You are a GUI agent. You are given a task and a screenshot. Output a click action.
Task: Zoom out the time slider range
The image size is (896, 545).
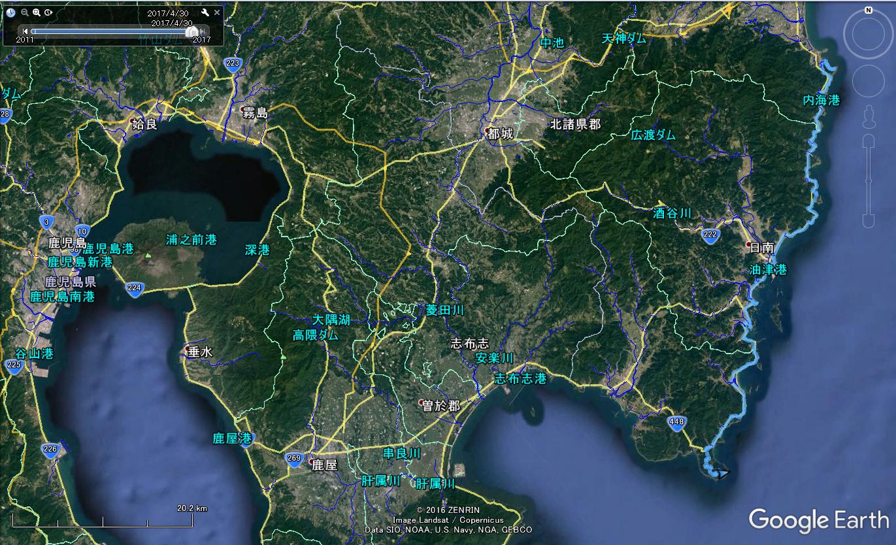pyautogui.click(x=24, y=12)
